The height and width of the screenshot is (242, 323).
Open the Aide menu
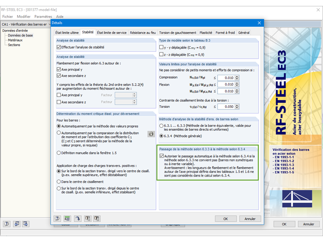pos(60,17)
